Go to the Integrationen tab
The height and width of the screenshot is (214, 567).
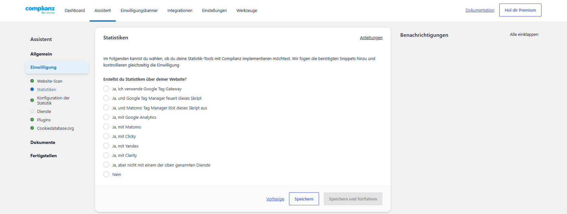180,10
